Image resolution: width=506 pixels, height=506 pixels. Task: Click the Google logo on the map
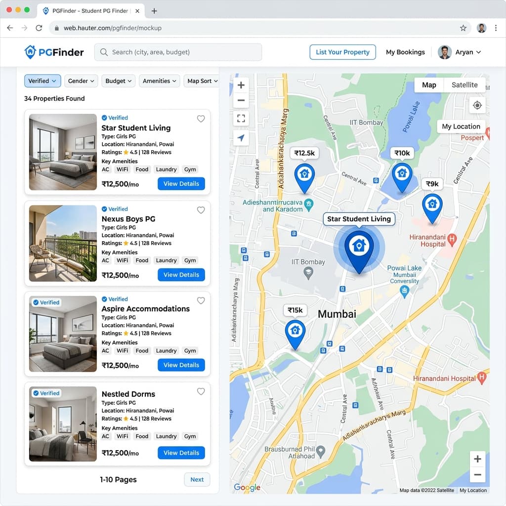[247, 487]
